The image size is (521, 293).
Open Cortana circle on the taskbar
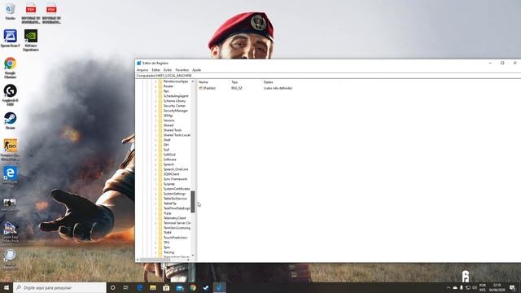tap(112, 287)
